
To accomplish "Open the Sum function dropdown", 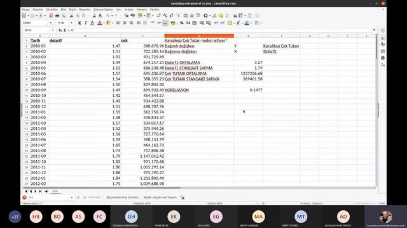I will click(x=68, y=30).
